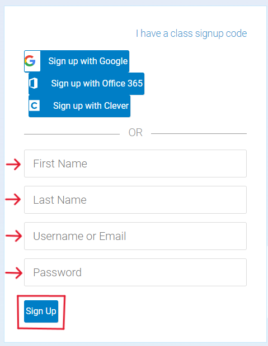Click the divider line right of OR
The image size is (268, 346).
click(x=199, y=134)
